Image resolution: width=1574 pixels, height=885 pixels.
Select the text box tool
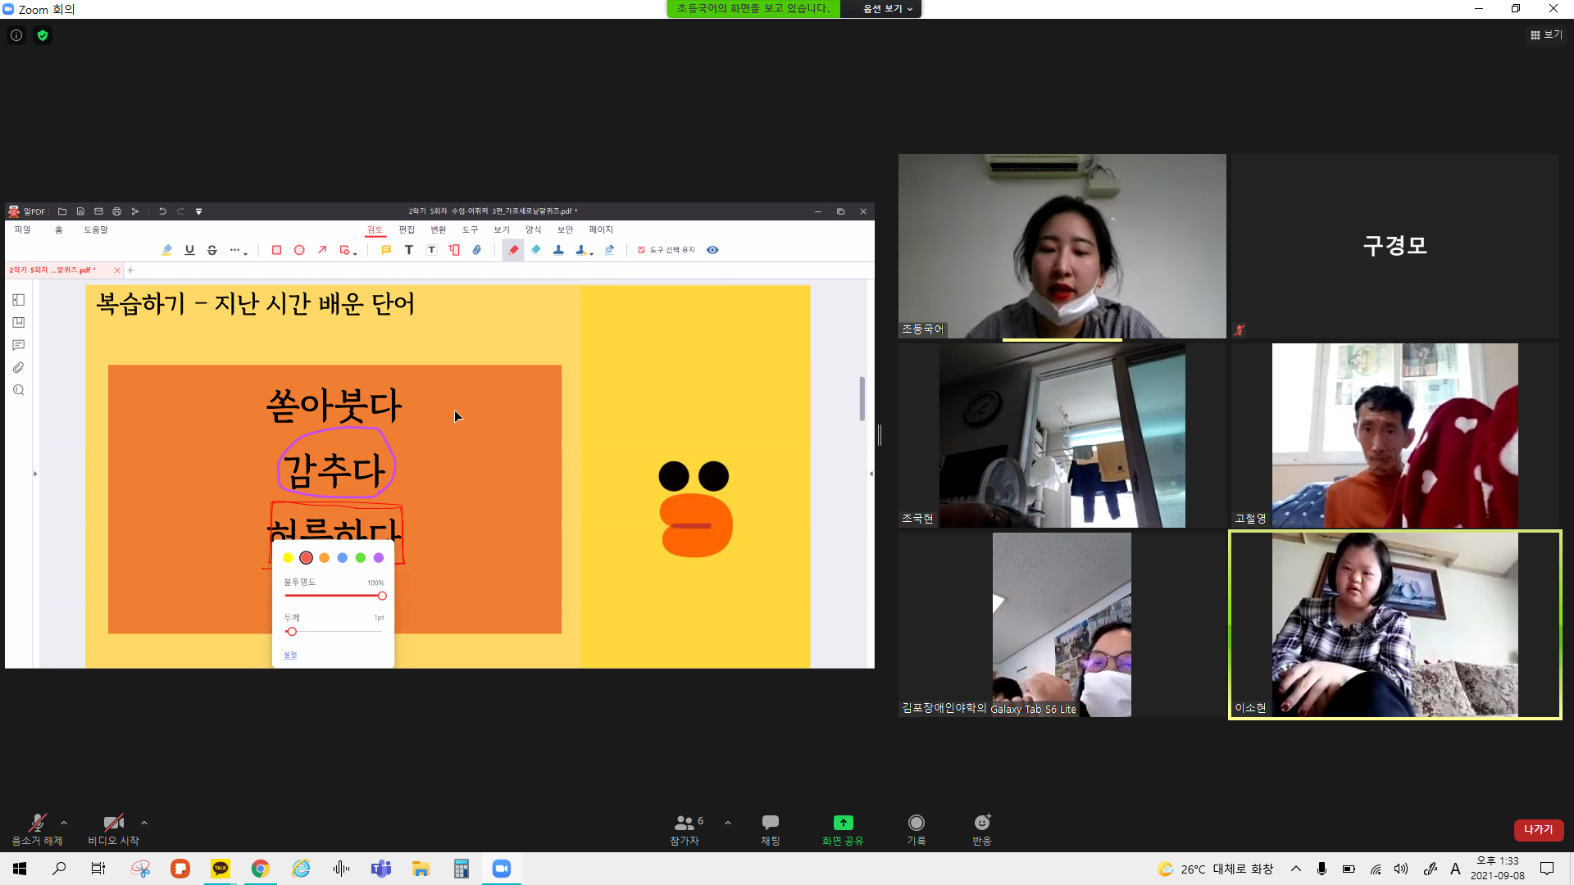(432, 250)
